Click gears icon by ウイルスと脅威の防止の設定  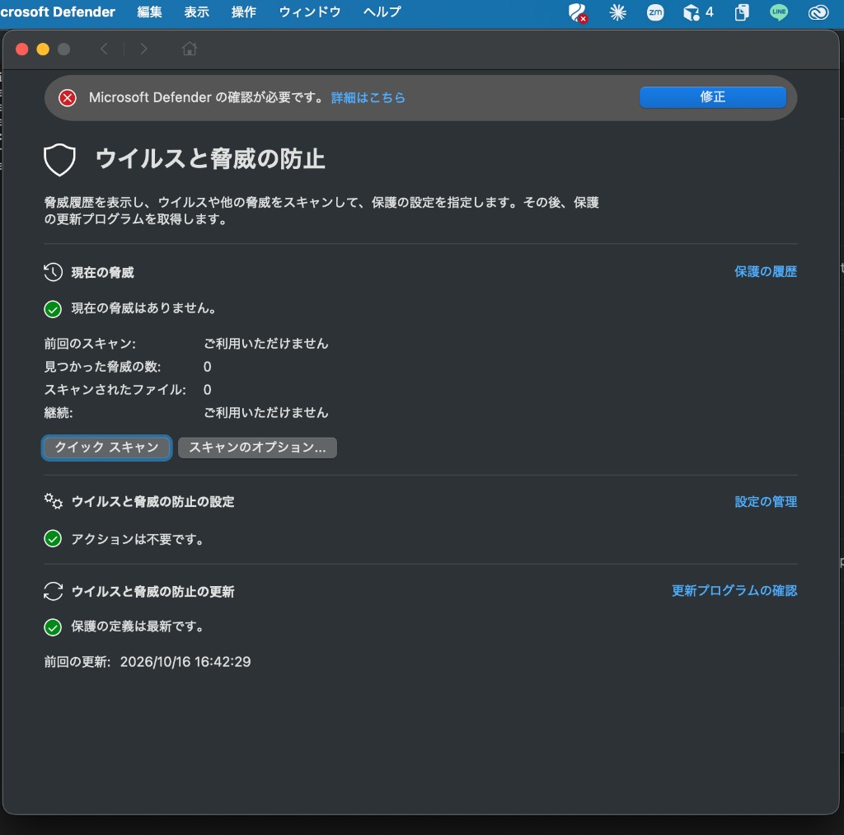pos(54,501)
